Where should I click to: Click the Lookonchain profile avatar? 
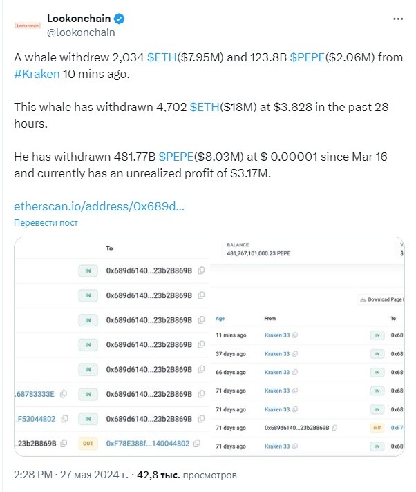coord(28,26)
